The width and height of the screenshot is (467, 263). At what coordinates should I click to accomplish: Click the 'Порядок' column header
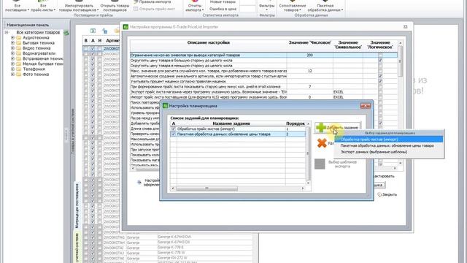tap(295, 123)
